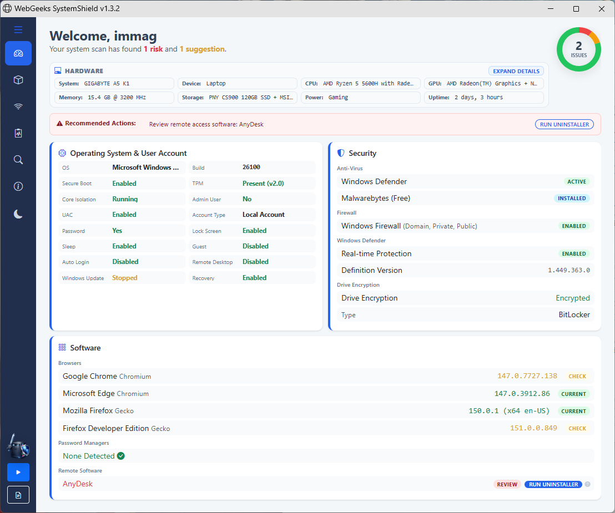The width and height of the screenshot is (615, 513).
Task: Click the Drive Encryption 'Encrypted' value
Action: point(573,298)
